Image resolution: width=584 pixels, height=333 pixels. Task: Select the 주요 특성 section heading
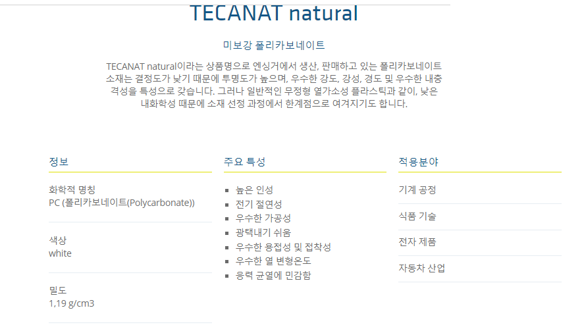[x=244, y=162]
